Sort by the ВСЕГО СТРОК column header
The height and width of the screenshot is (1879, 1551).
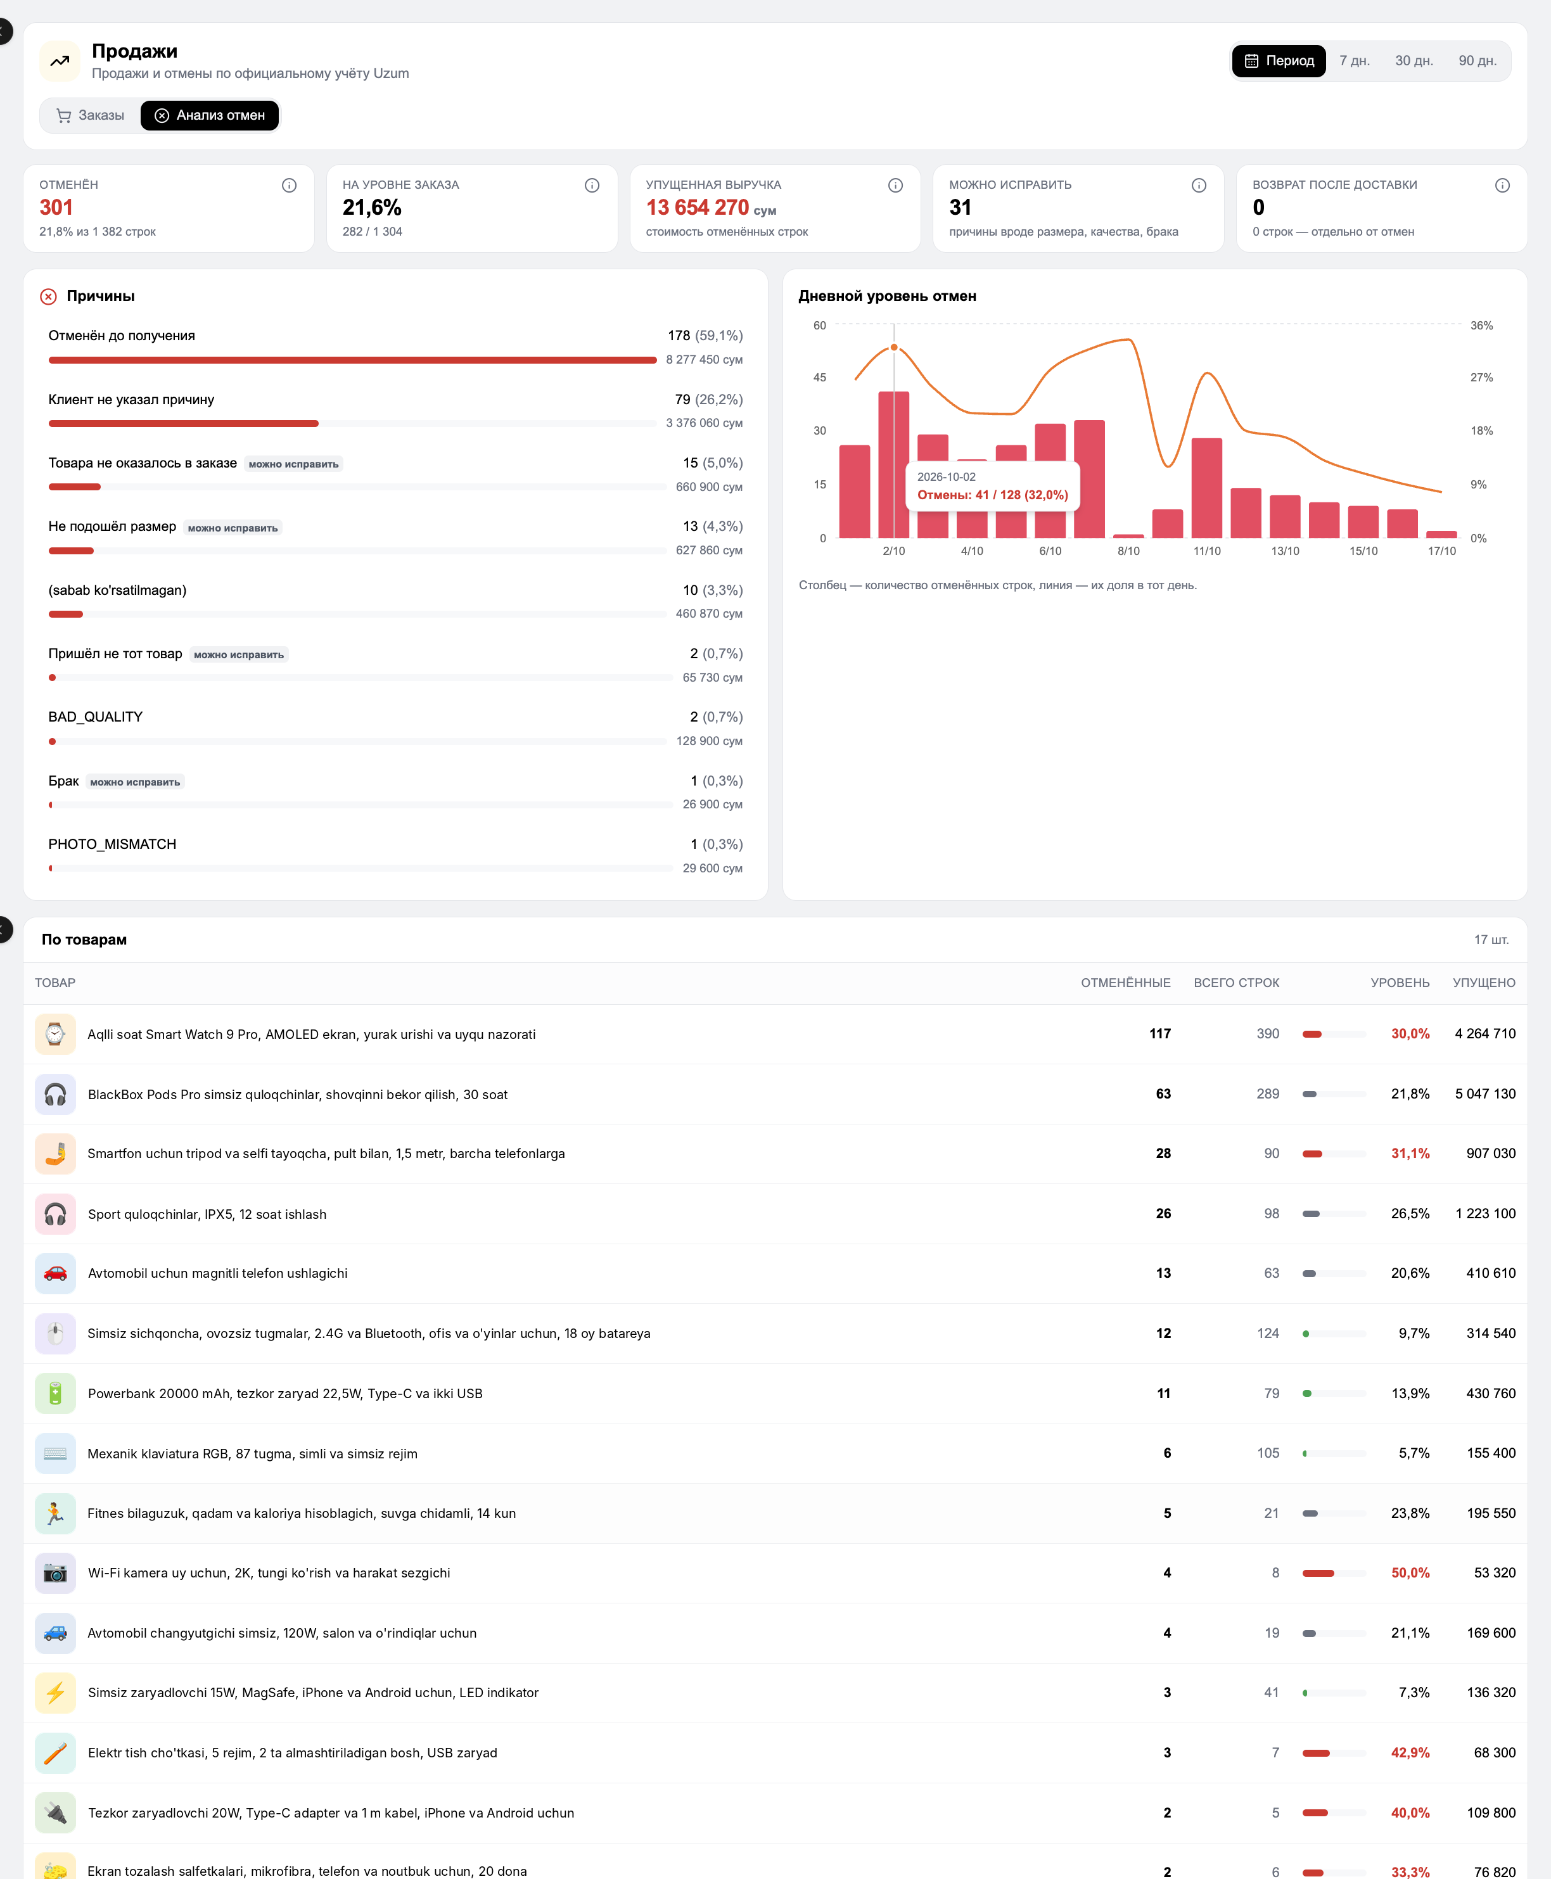tap(1237, 983)
